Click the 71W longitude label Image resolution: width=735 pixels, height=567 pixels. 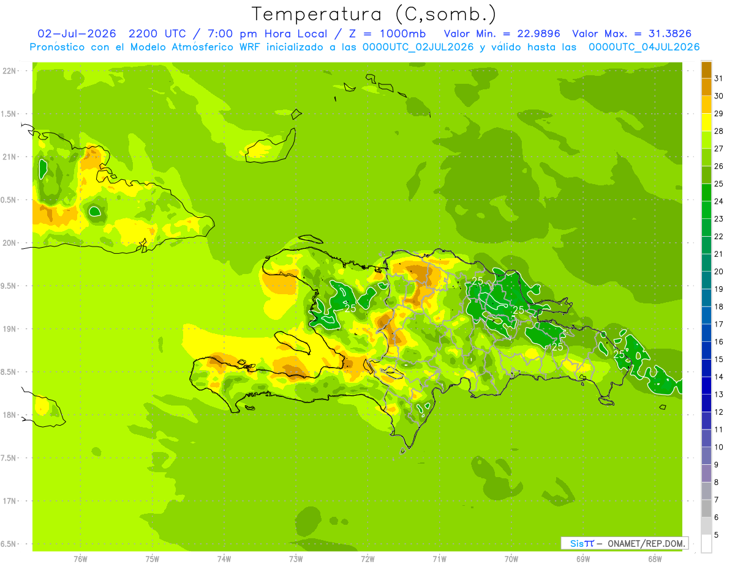(439, 558)
